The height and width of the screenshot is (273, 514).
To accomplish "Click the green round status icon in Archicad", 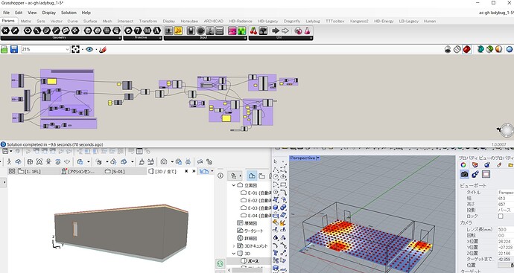I will pos(220,263).
